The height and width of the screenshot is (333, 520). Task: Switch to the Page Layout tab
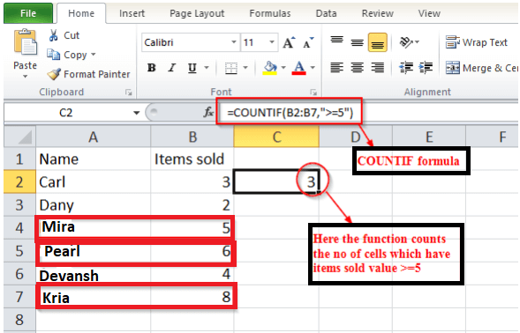(x=197, y=13)
